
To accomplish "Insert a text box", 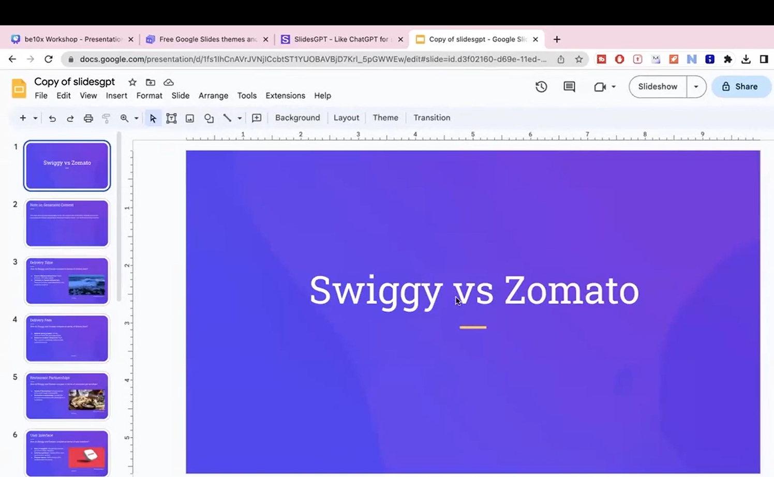I will [171, 118].
